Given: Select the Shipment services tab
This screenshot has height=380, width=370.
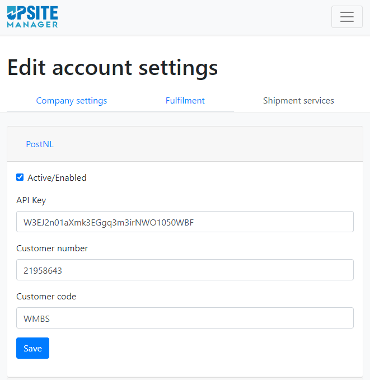Looking at the screenshot, I should coord(298,101).
